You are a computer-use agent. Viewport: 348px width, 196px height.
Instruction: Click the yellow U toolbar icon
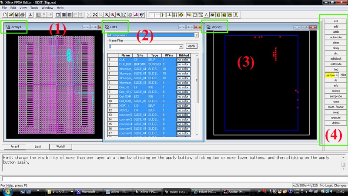(x=224, y=15)
